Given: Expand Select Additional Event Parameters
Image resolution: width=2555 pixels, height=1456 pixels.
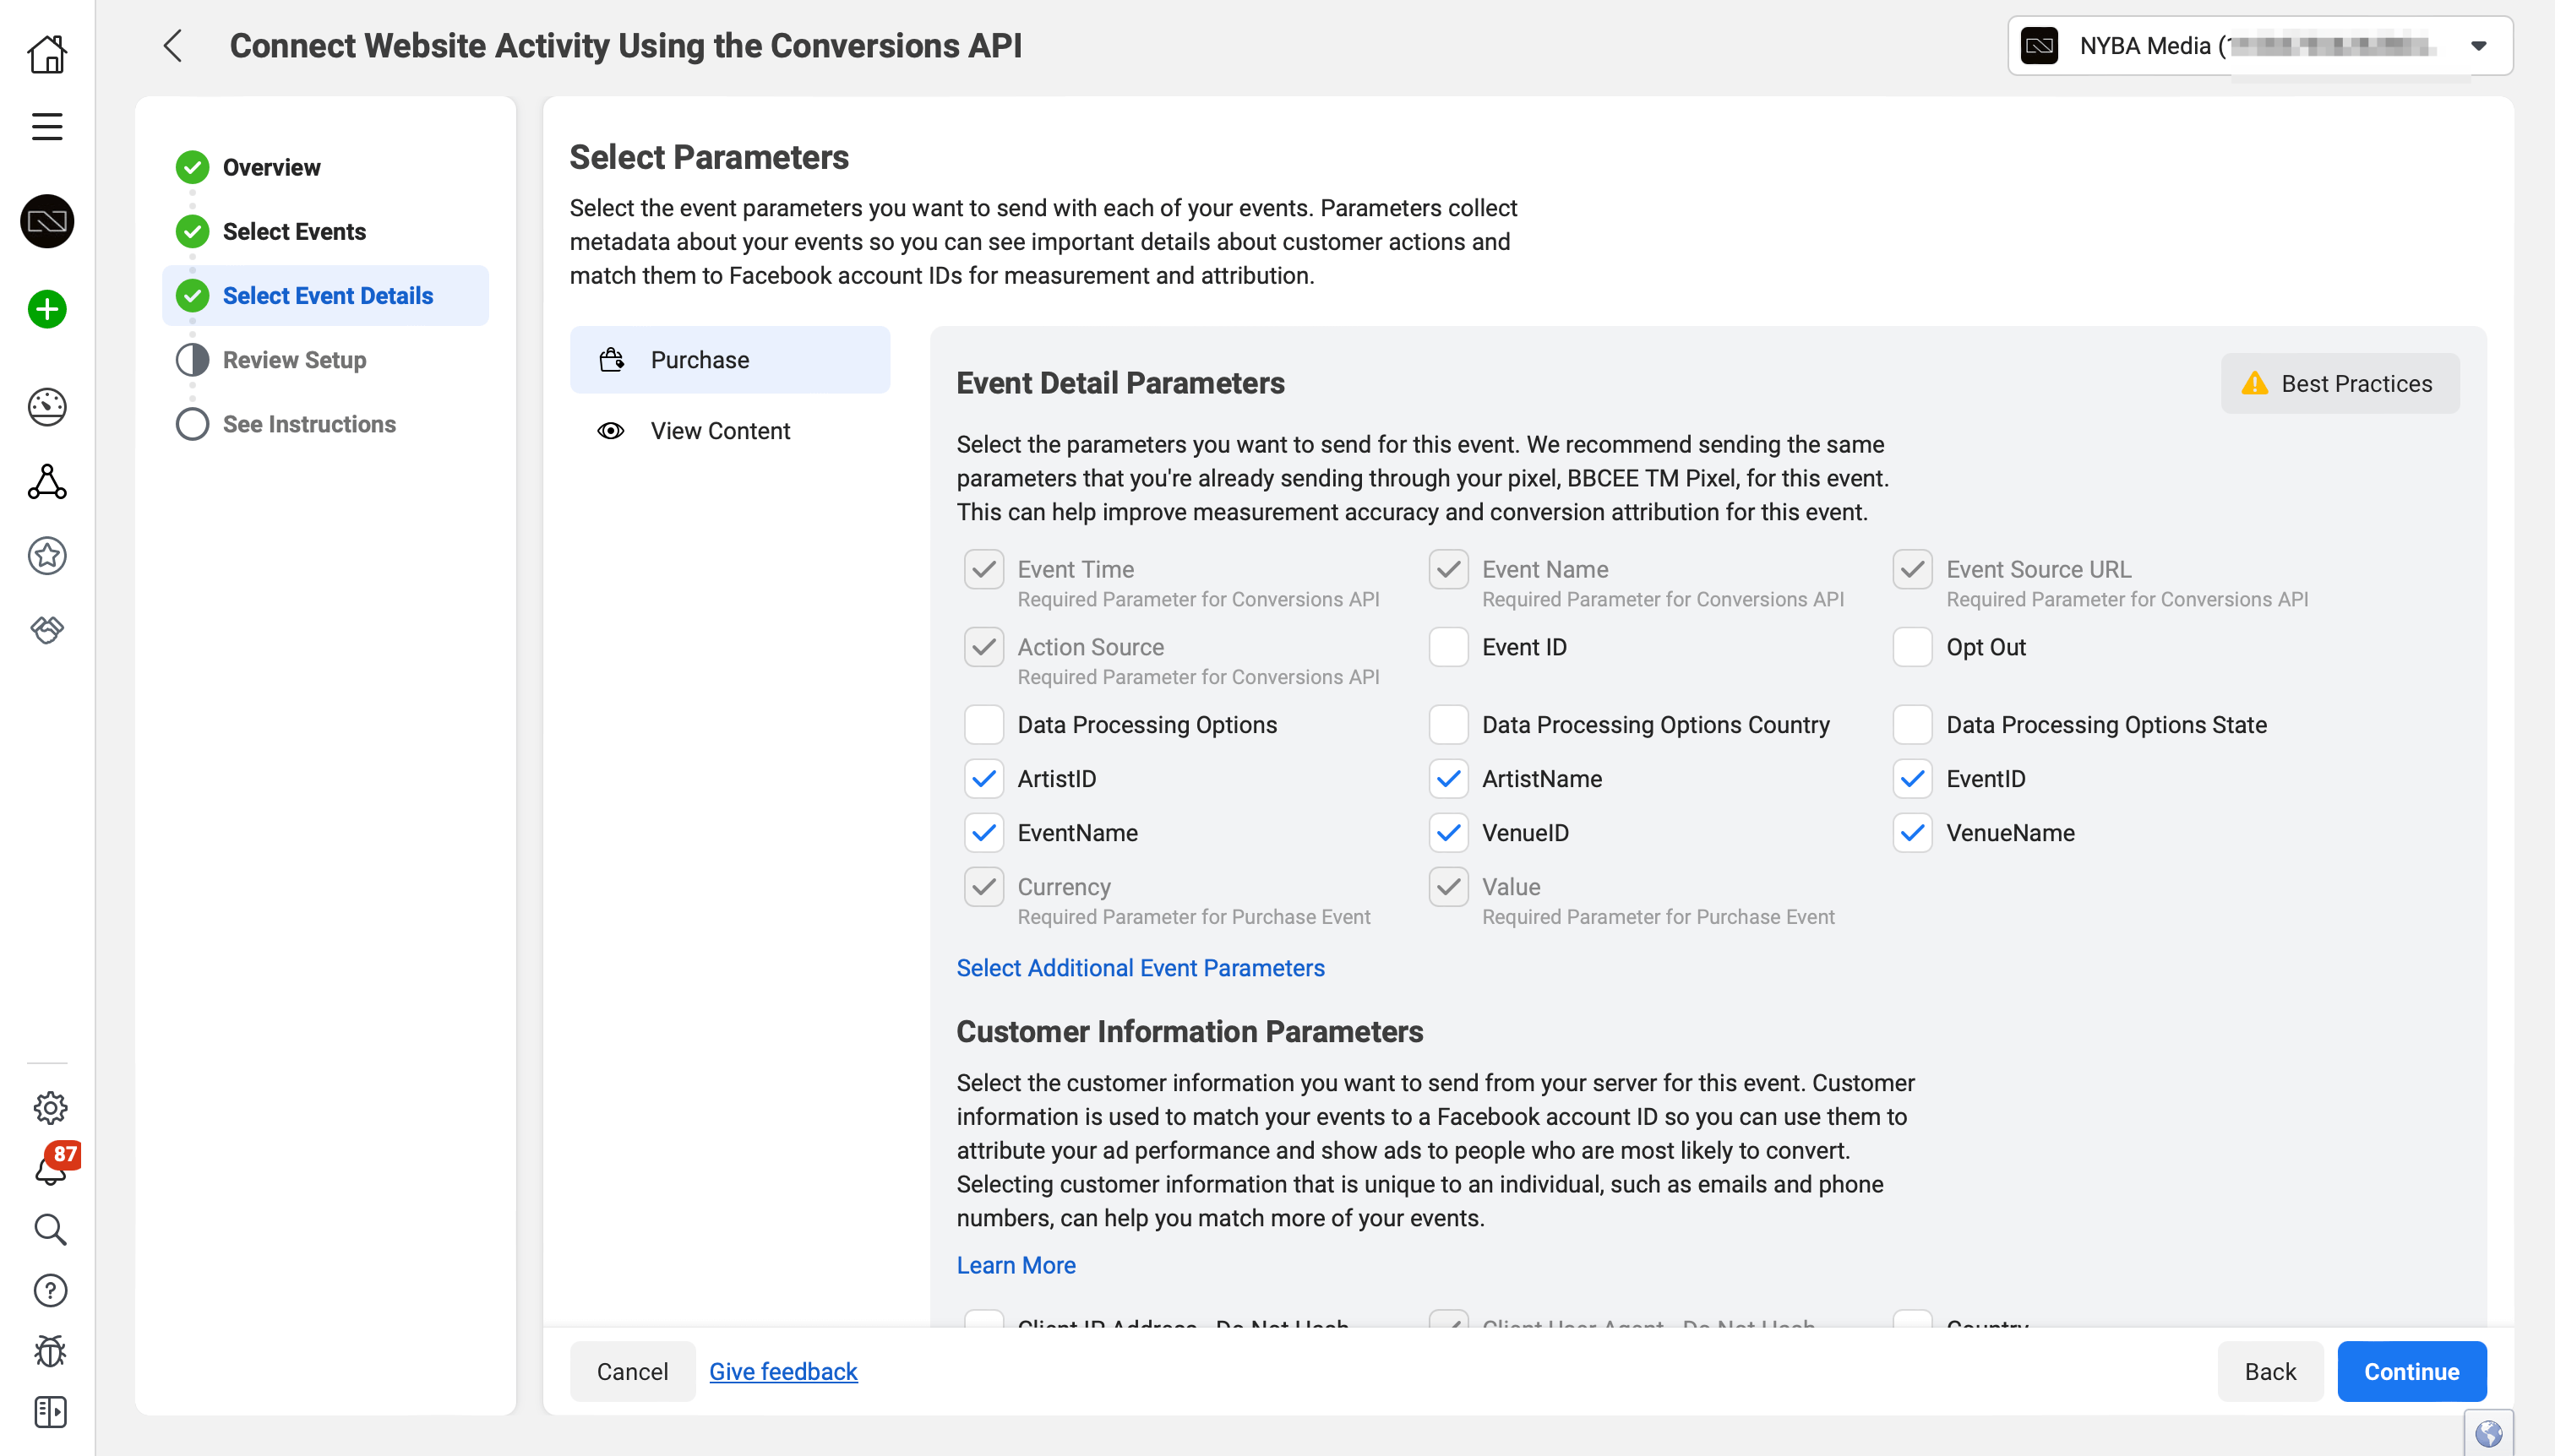Looking at the screenshot, I should 1140,967.
